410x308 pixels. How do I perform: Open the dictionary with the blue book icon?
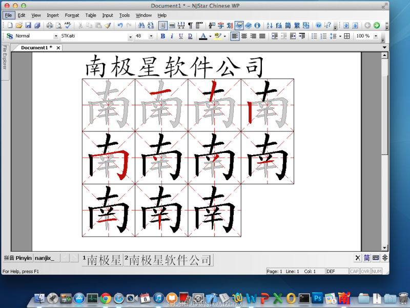pyautogui.click(x=248, y=25)
